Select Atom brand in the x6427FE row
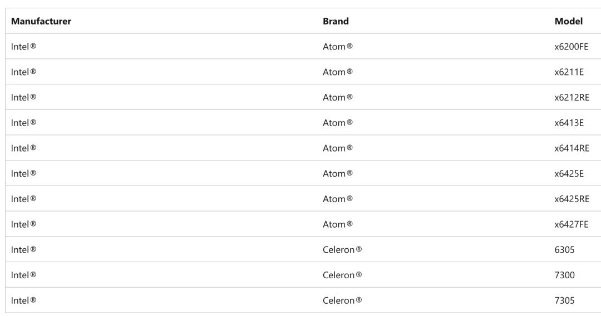The height and width of the screenshot is (316, 601). (x=338, y=224)
